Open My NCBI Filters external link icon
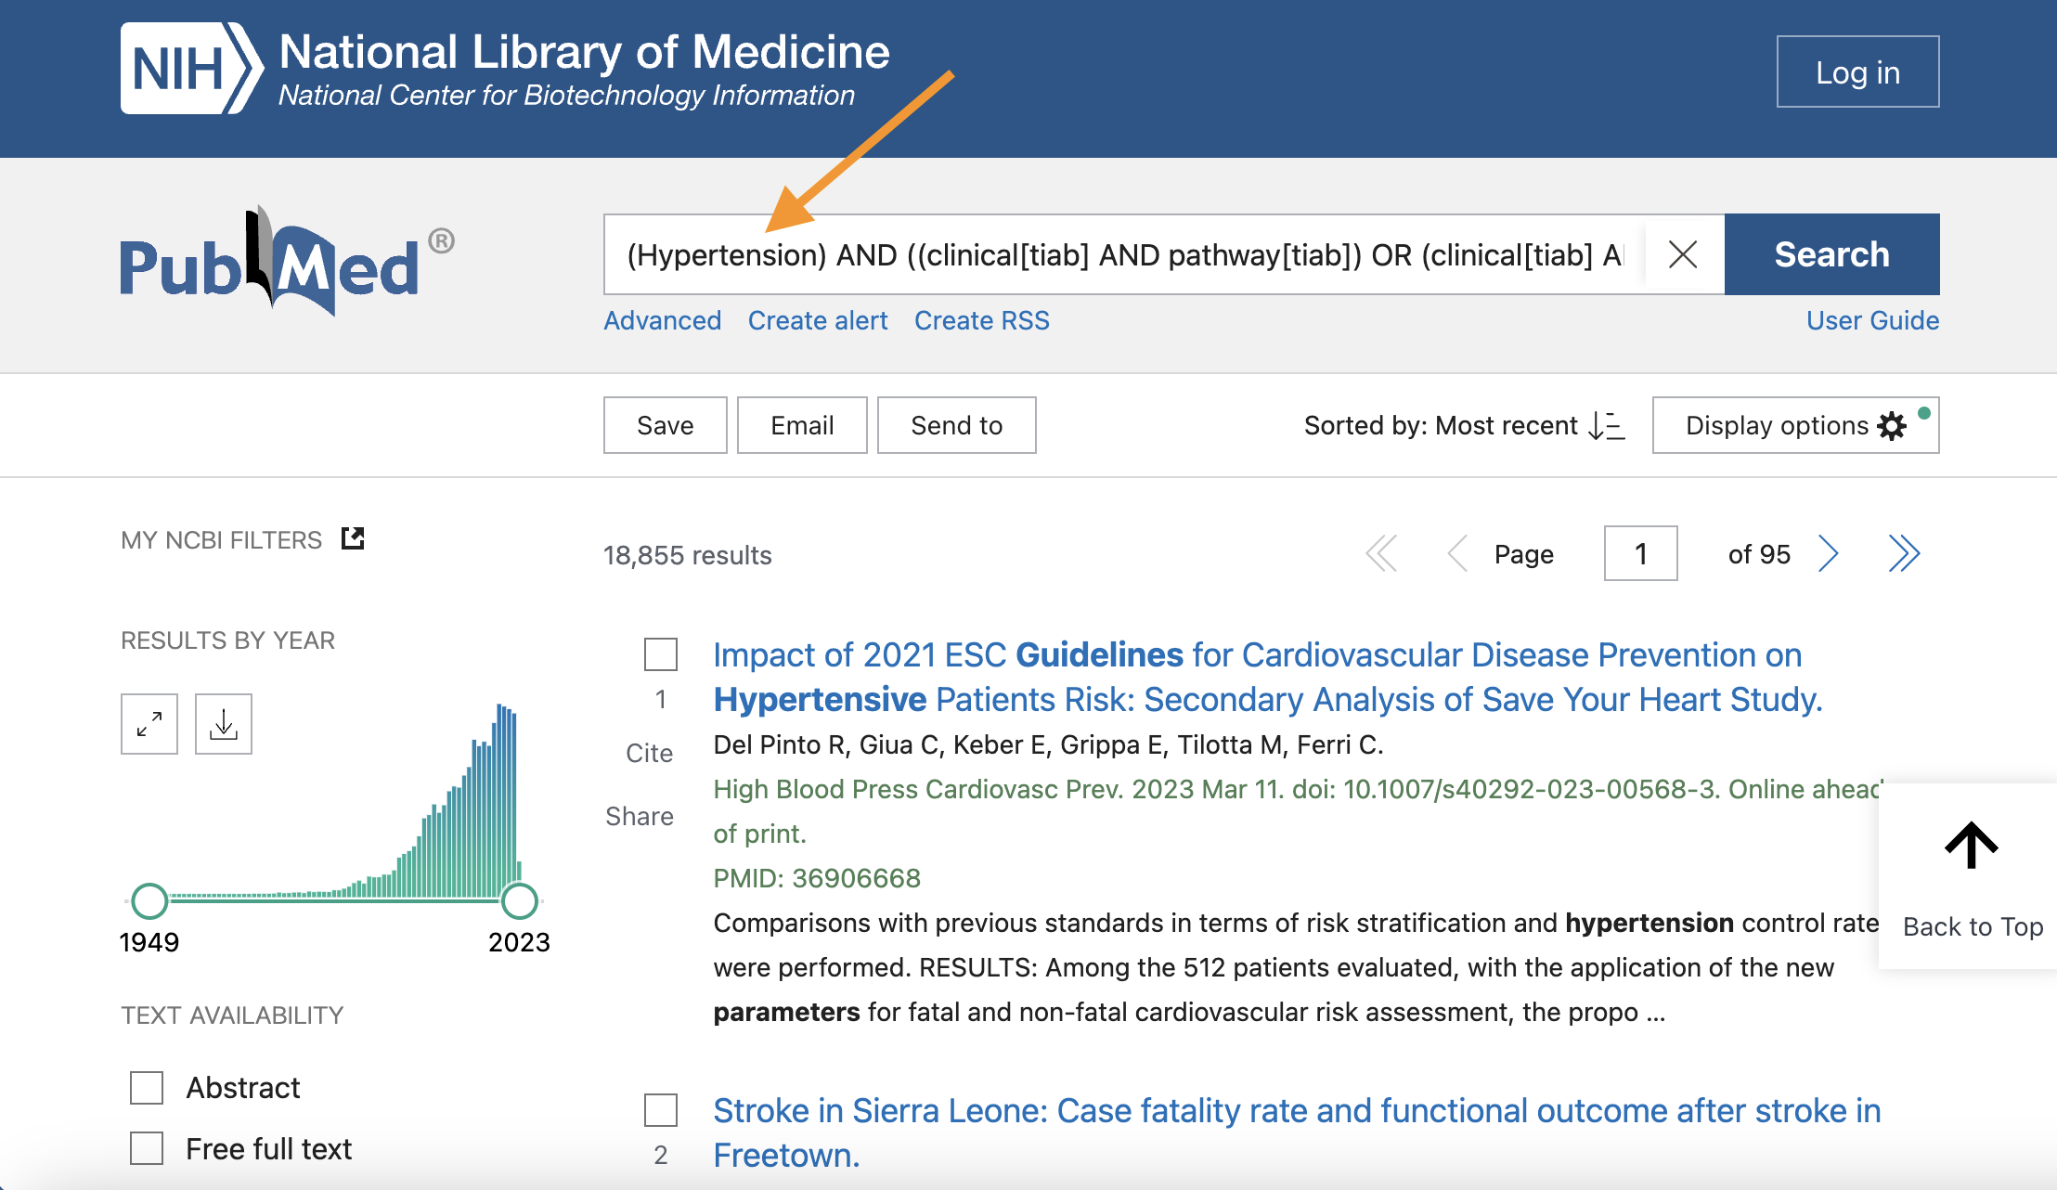The width and height of the screenshot is (2057, 1190). coord(353,538)
